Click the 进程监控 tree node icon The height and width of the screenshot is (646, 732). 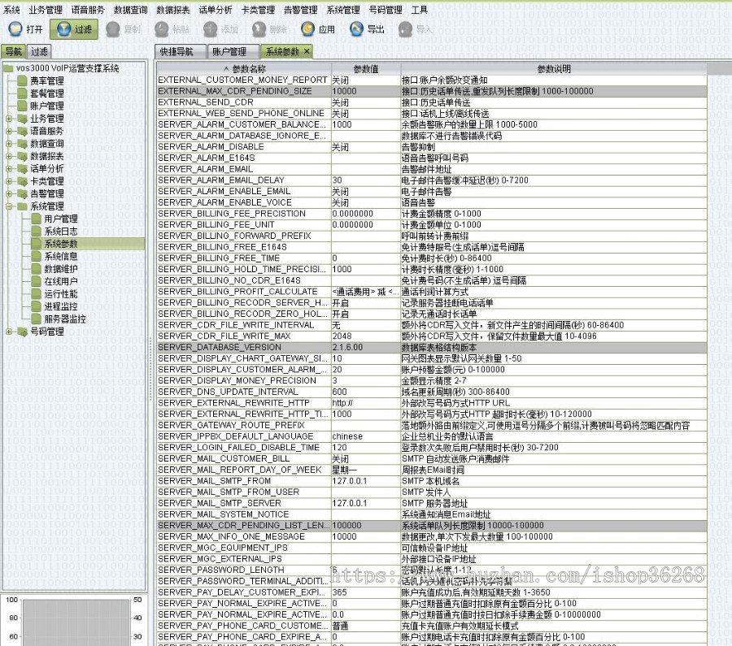(x=37, y=306)
